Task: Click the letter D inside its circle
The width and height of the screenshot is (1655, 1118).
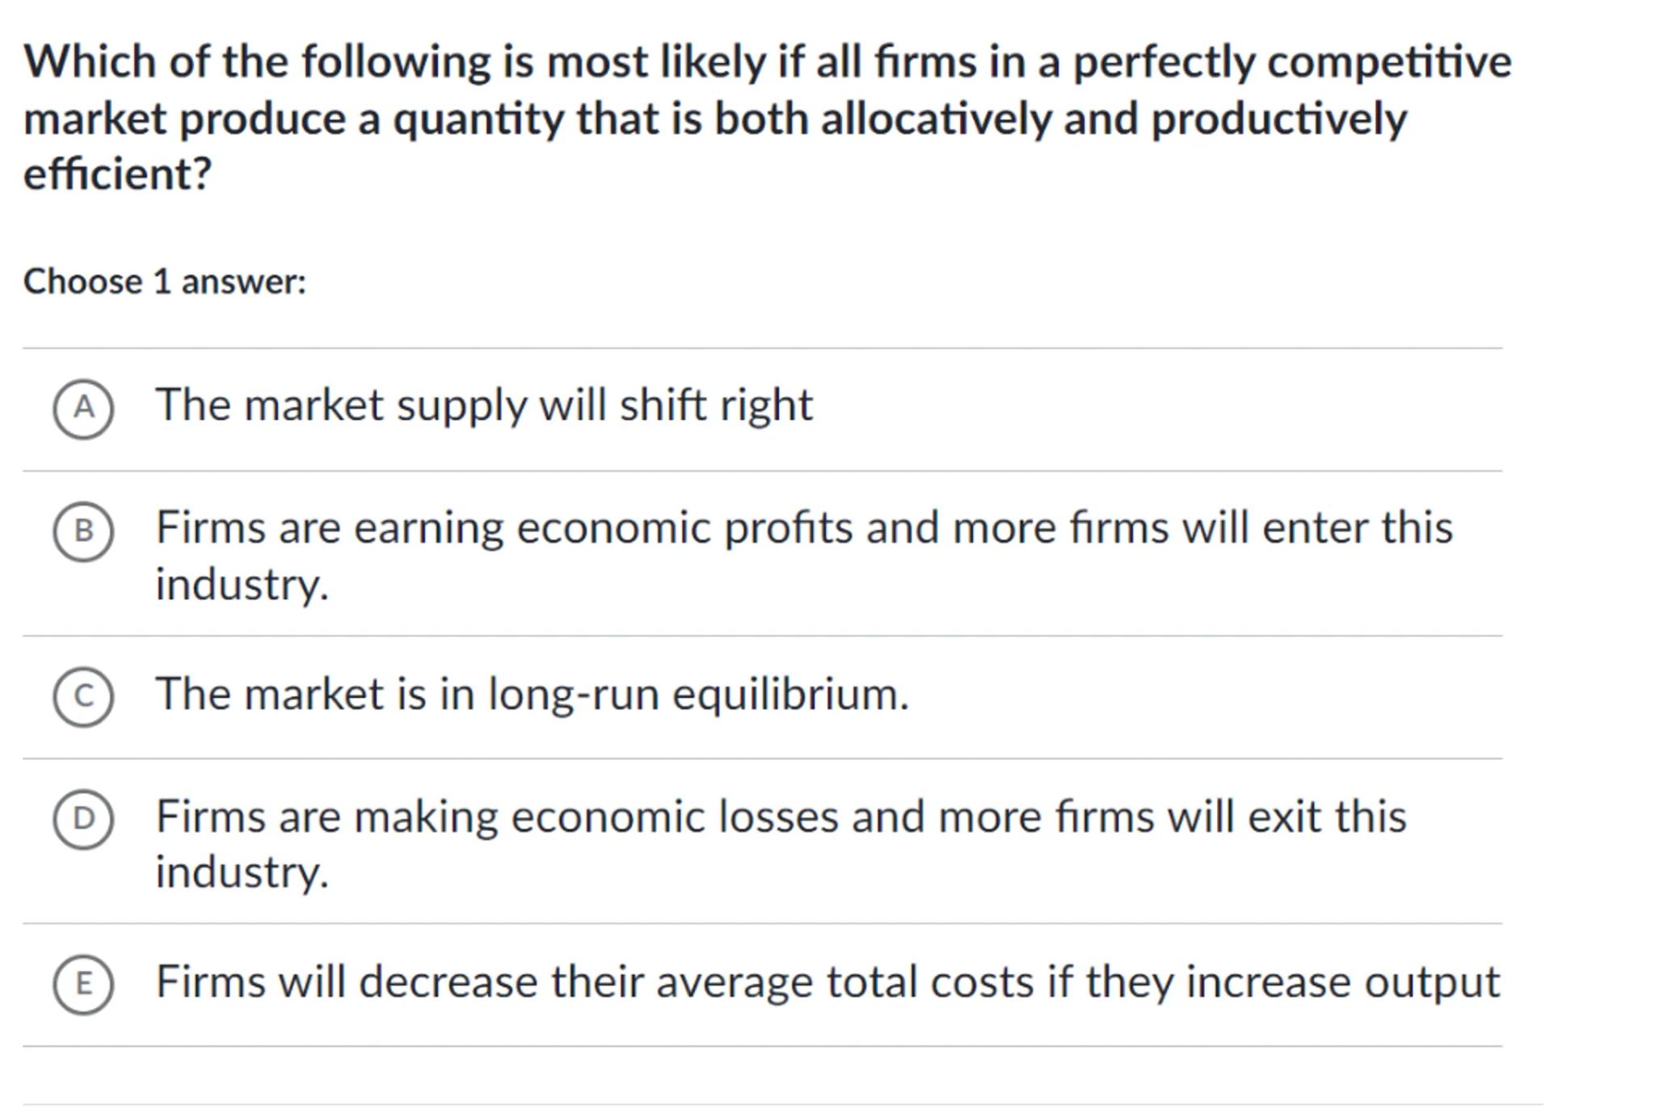Action: click(83, 819)
